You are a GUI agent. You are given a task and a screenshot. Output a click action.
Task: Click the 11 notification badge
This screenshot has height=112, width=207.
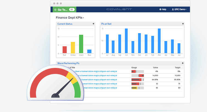tap(72, 10)
